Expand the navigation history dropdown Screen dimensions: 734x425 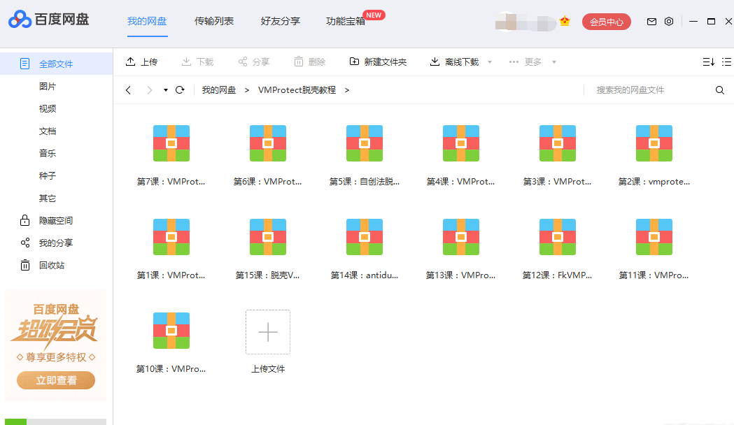pyautogui.click(x=165, y=89)
